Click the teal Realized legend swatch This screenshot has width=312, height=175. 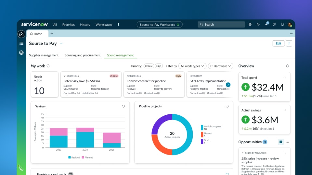(x=70, y=157)
